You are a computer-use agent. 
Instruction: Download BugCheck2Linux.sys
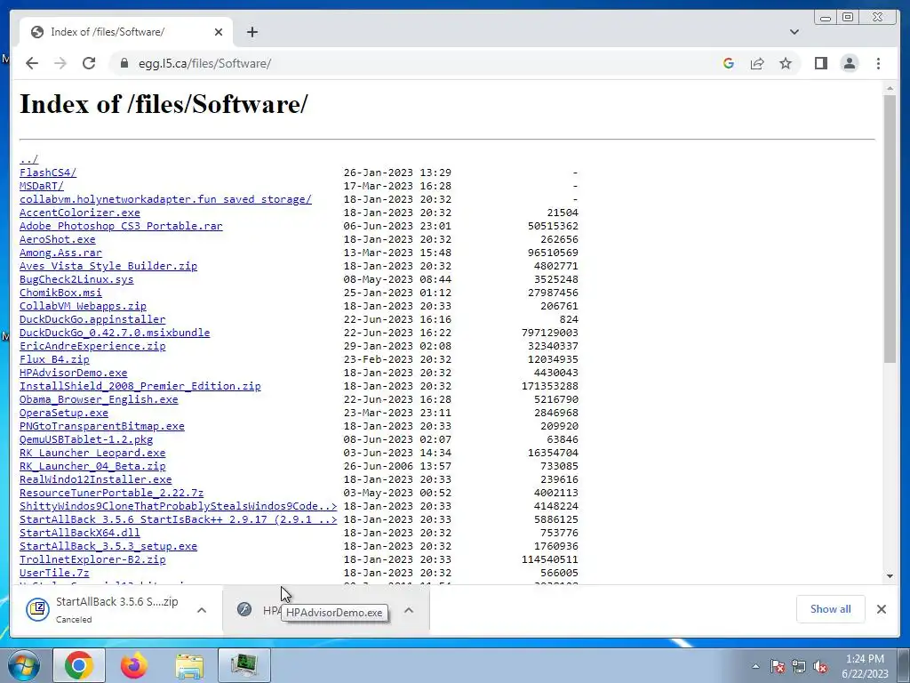[76, 279]
